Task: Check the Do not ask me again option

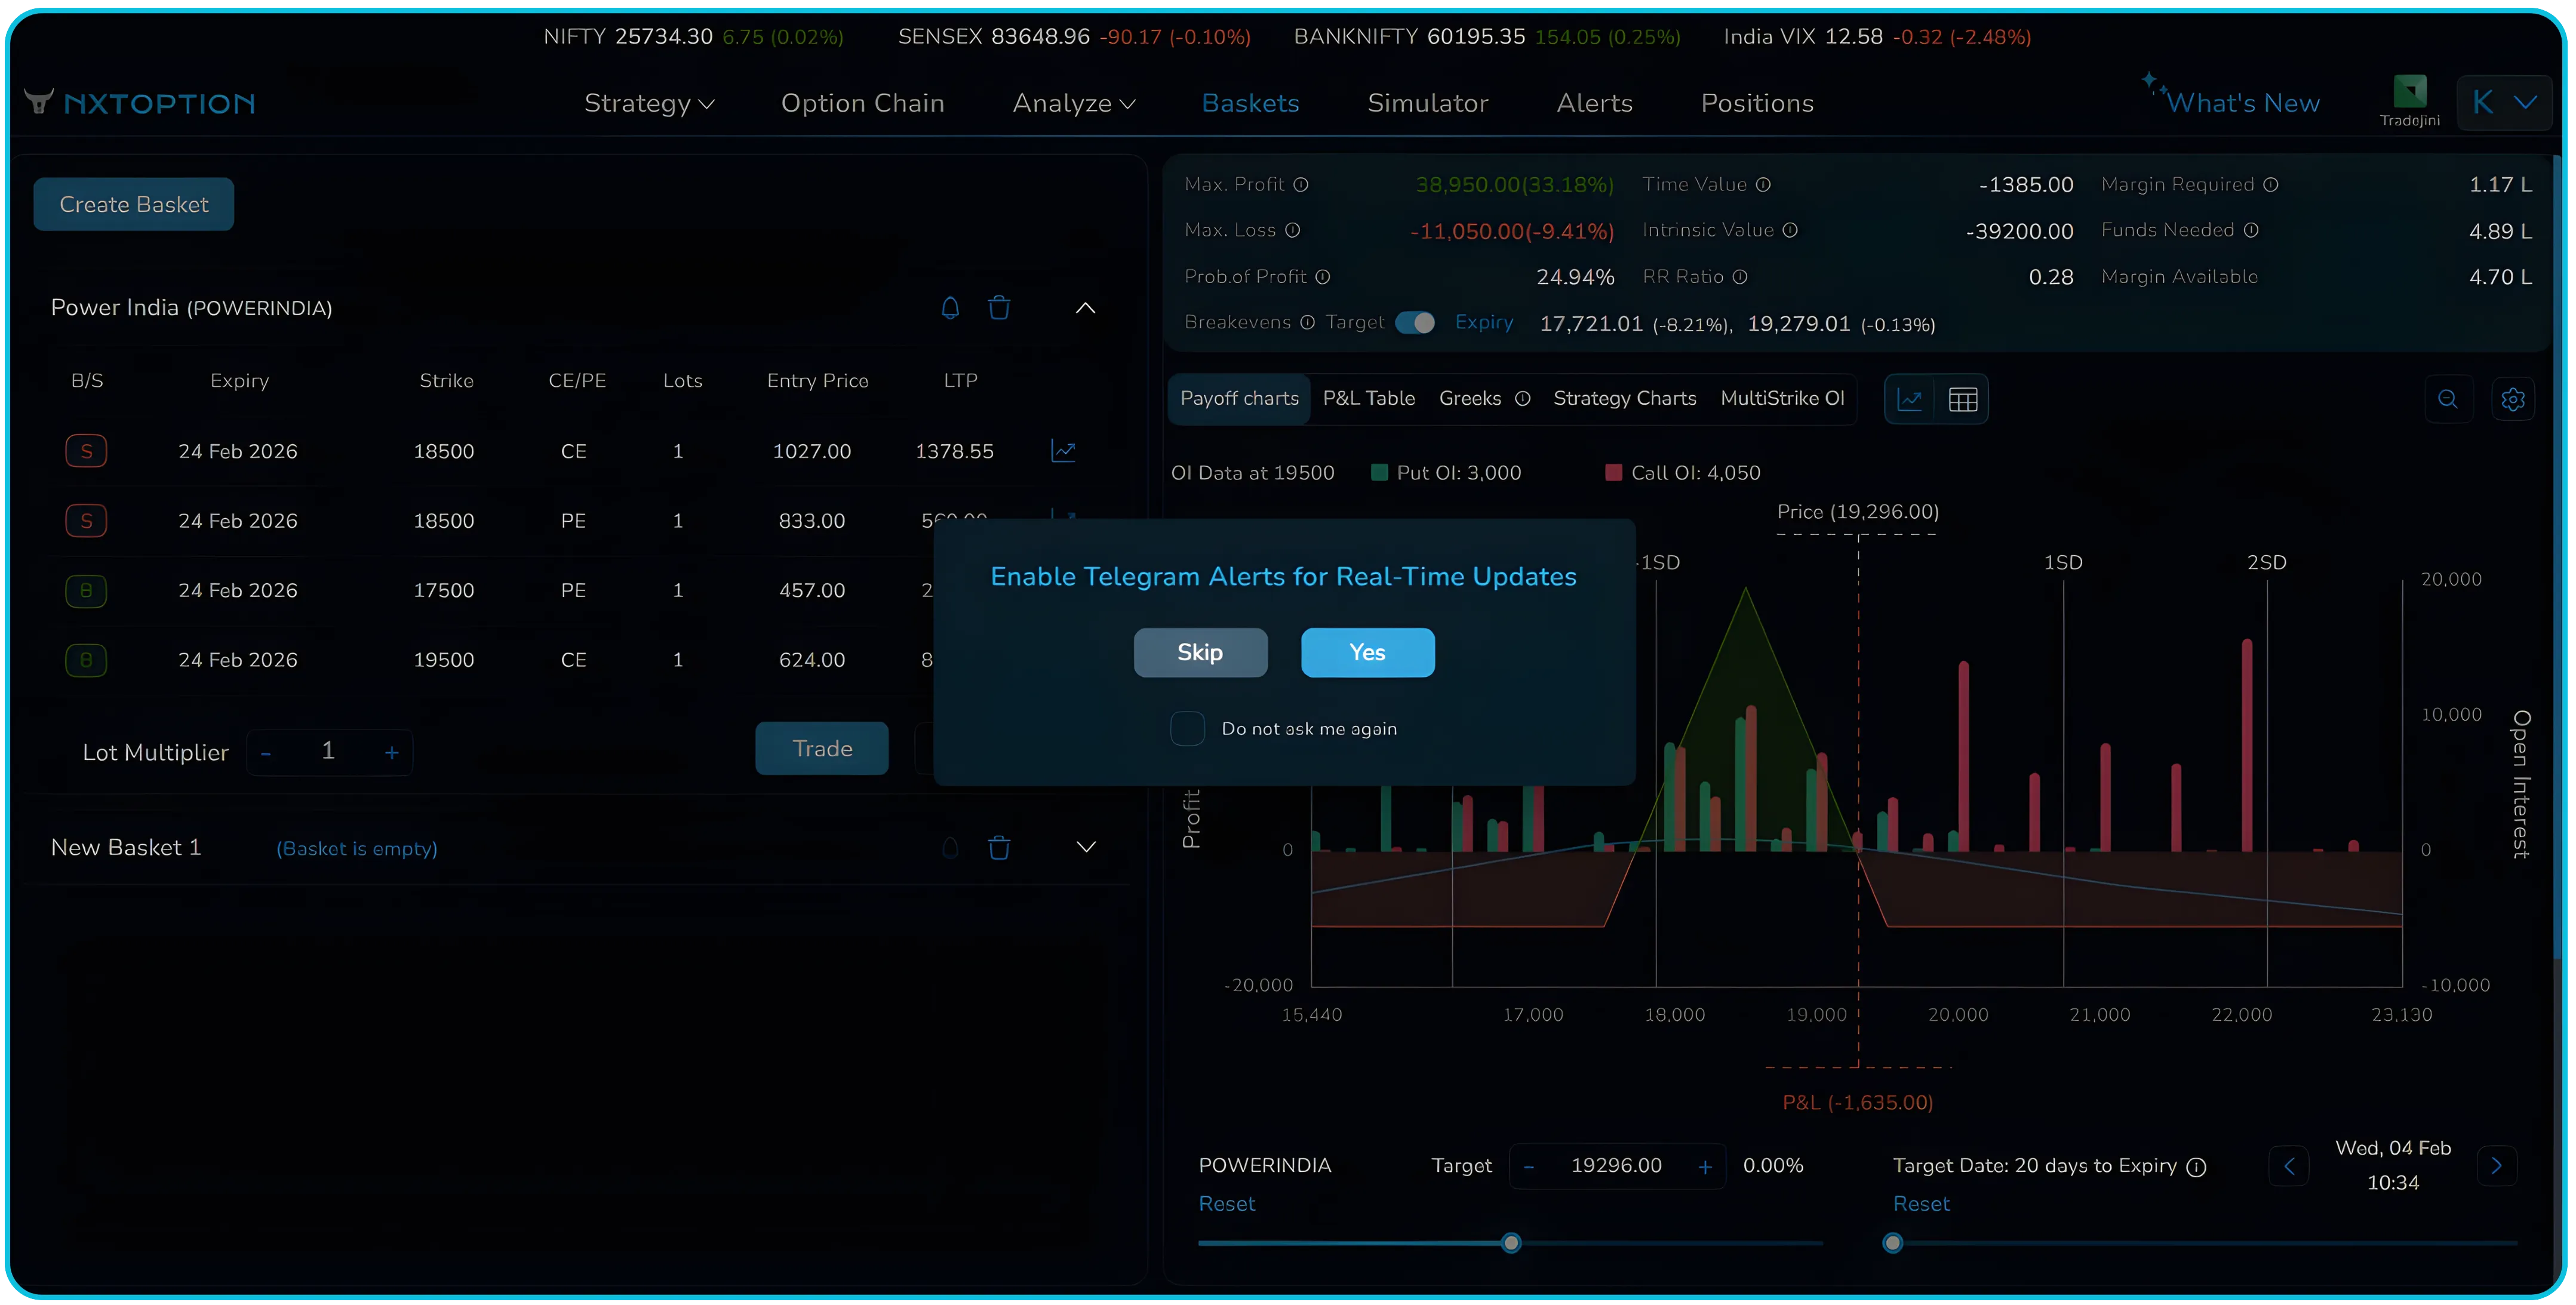Action: pos(1187,729)
